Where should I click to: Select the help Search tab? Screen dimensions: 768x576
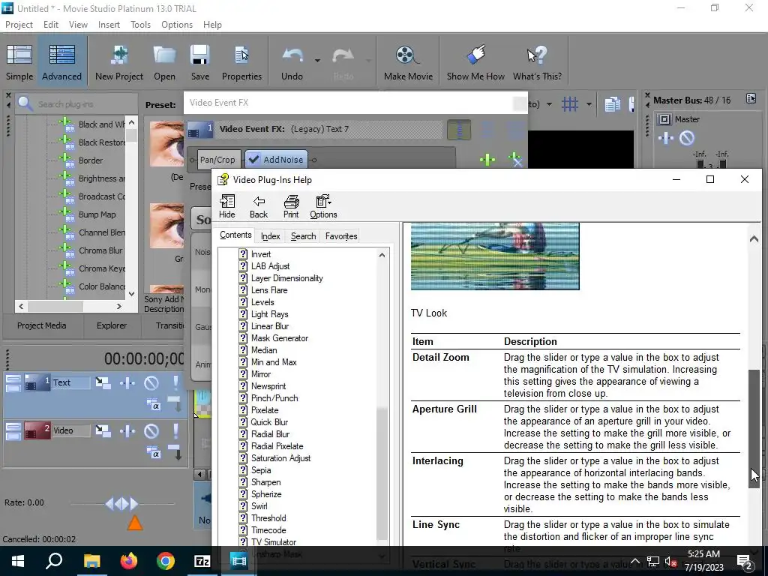303,236
